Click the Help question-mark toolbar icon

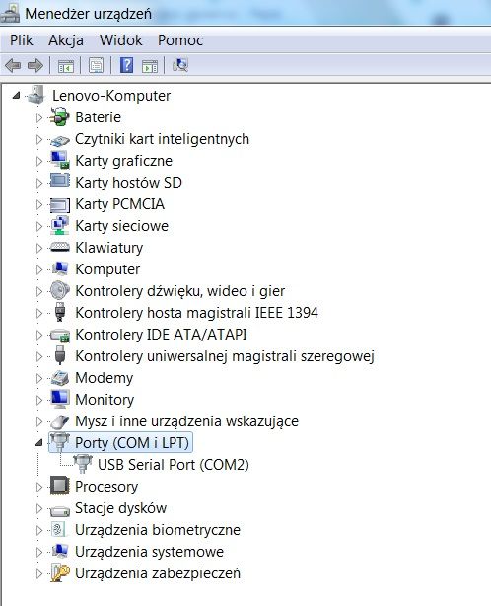click(126, 65)
